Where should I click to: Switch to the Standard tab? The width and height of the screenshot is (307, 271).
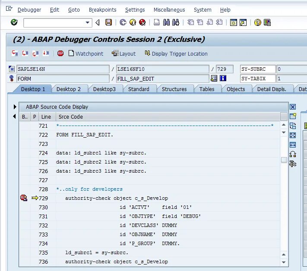point(139,89)
